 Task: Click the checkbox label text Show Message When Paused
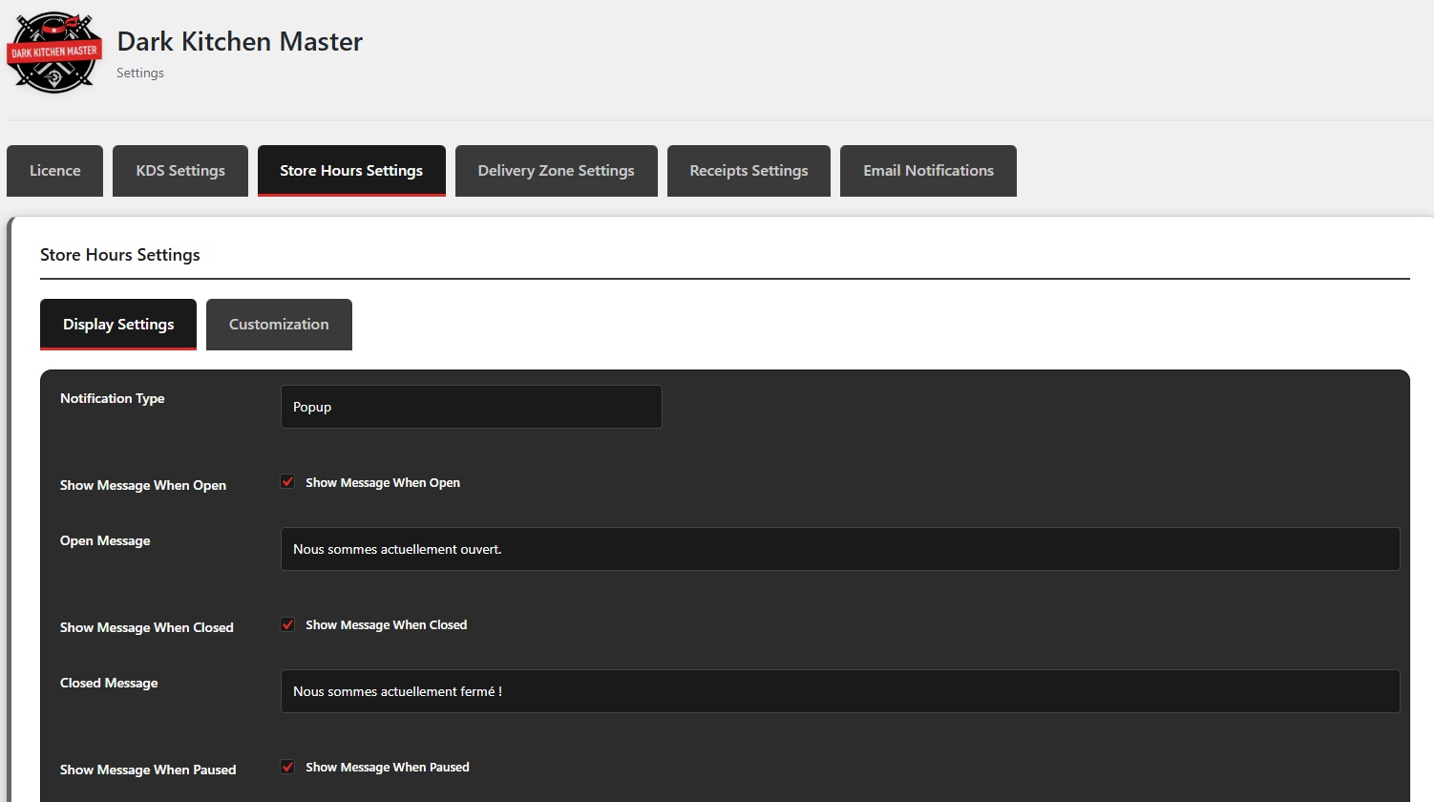point(388,768)
